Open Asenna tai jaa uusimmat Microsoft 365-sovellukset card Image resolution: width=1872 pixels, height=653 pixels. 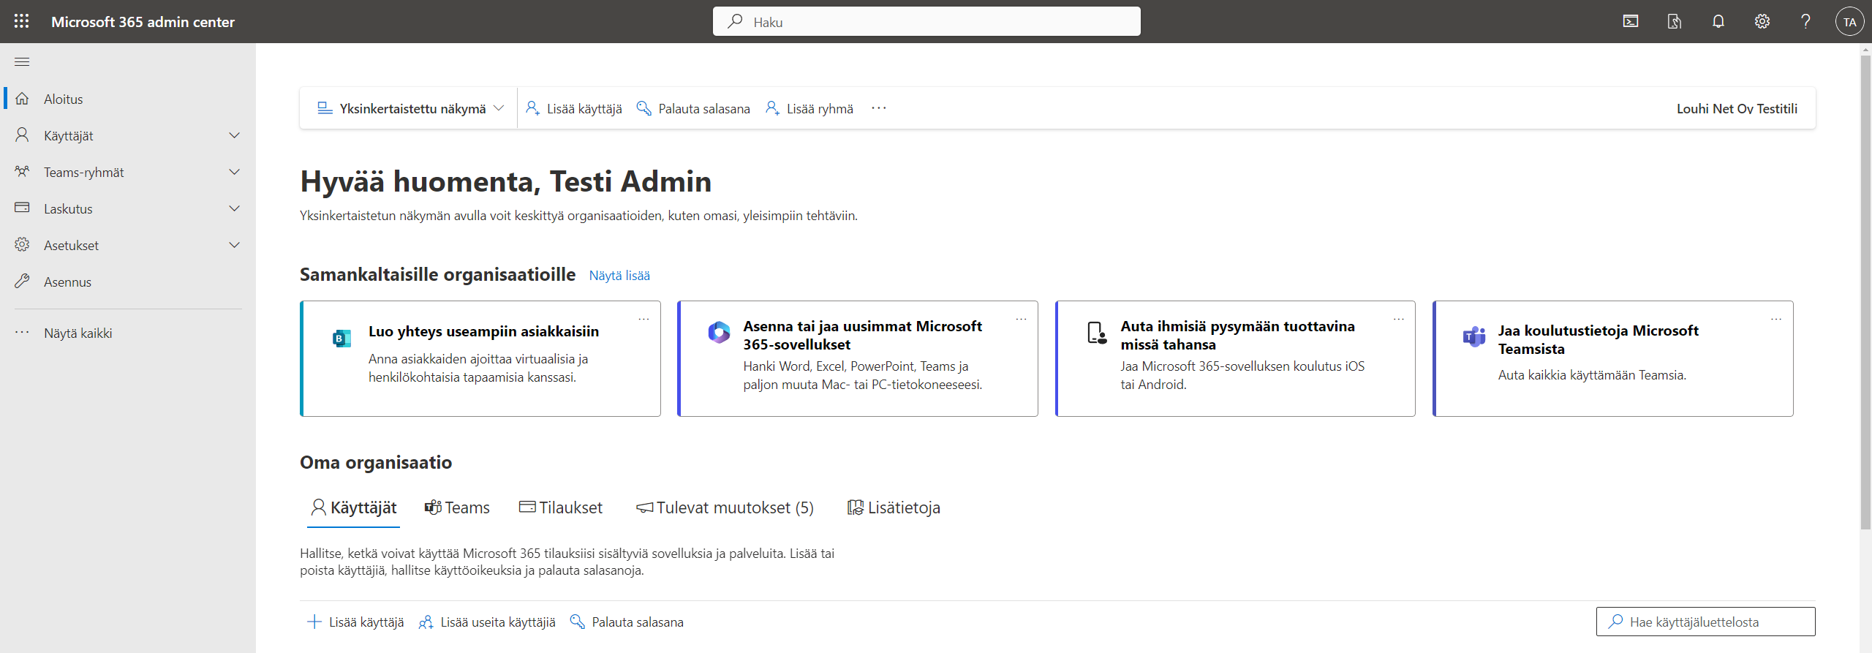point(858,358)
